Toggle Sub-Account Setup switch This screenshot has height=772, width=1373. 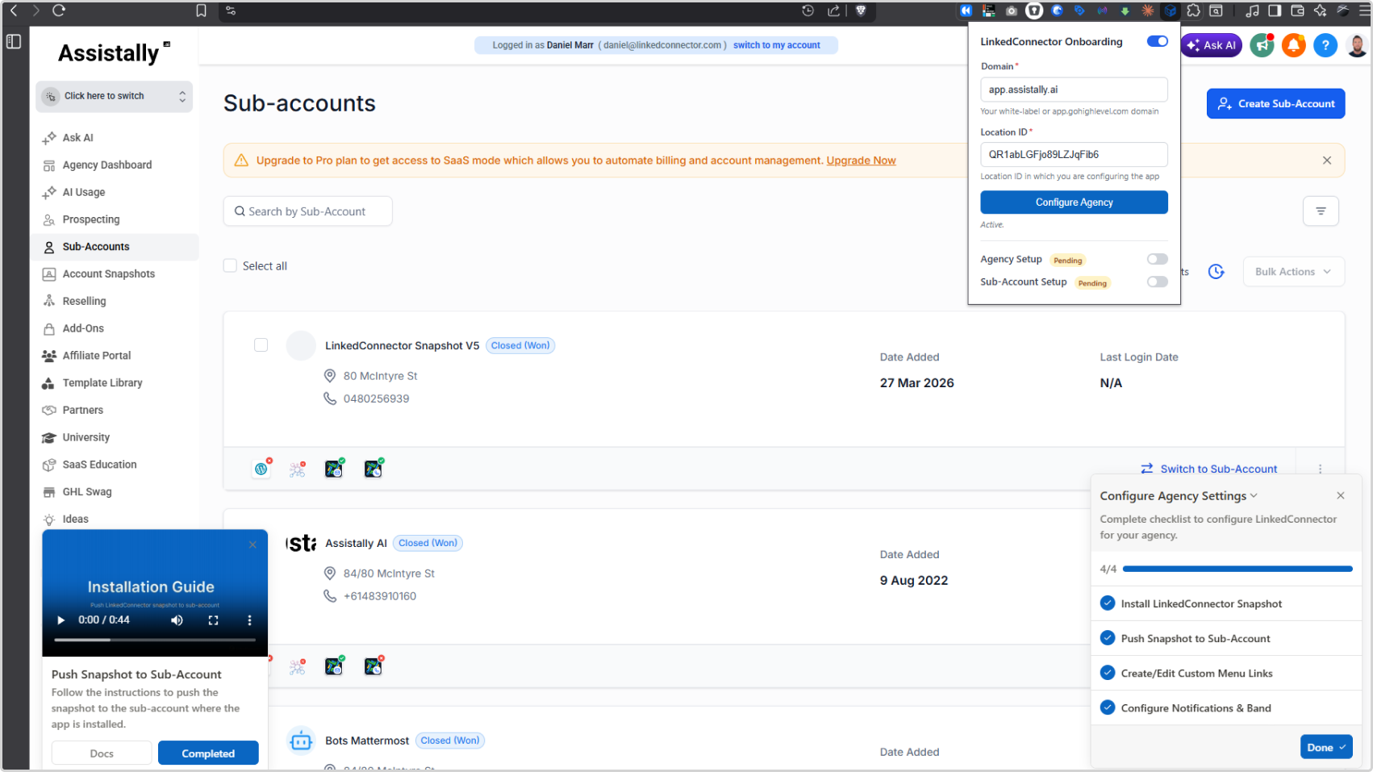point(1157,282)
